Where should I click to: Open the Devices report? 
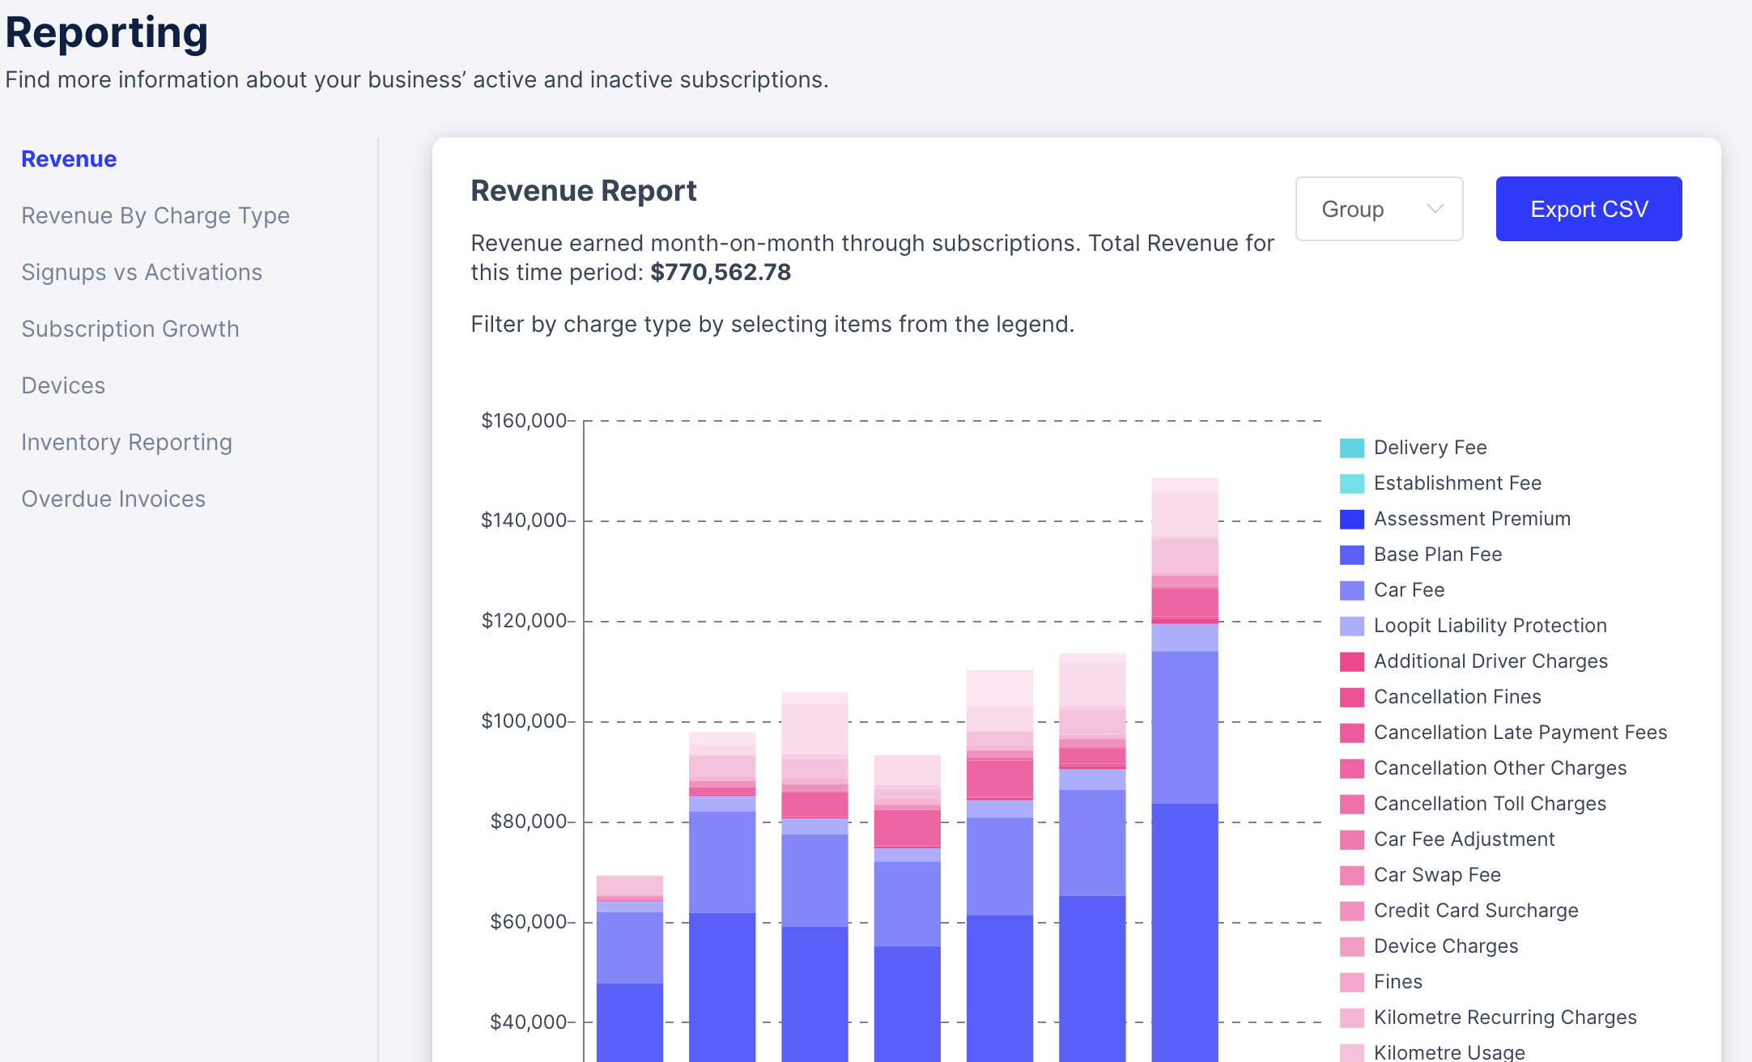[x=63, y=385]
